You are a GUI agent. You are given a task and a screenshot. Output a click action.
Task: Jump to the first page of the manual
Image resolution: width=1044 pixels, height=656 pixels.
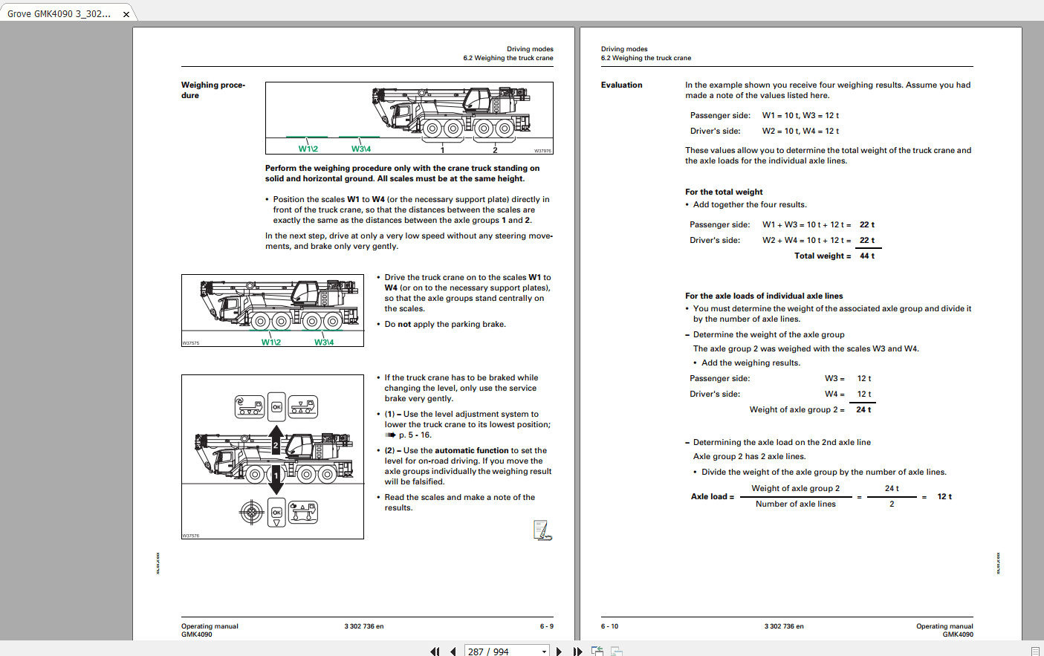pos(435,652)
